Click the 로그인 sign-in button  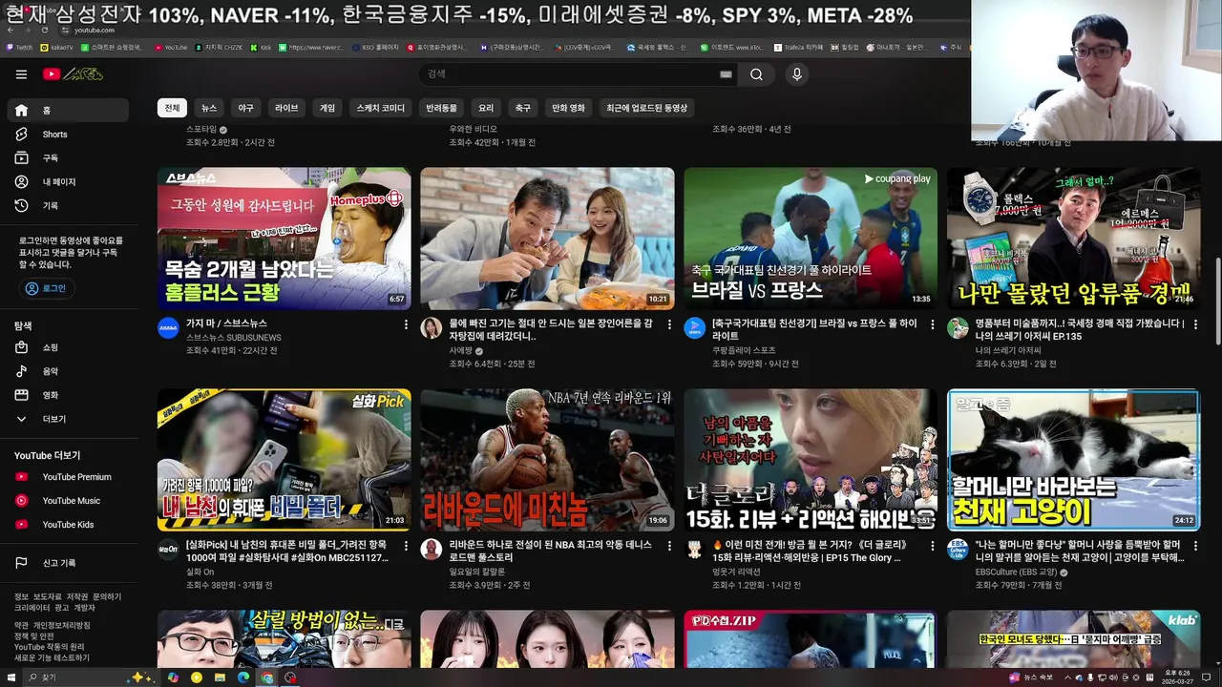47,288
